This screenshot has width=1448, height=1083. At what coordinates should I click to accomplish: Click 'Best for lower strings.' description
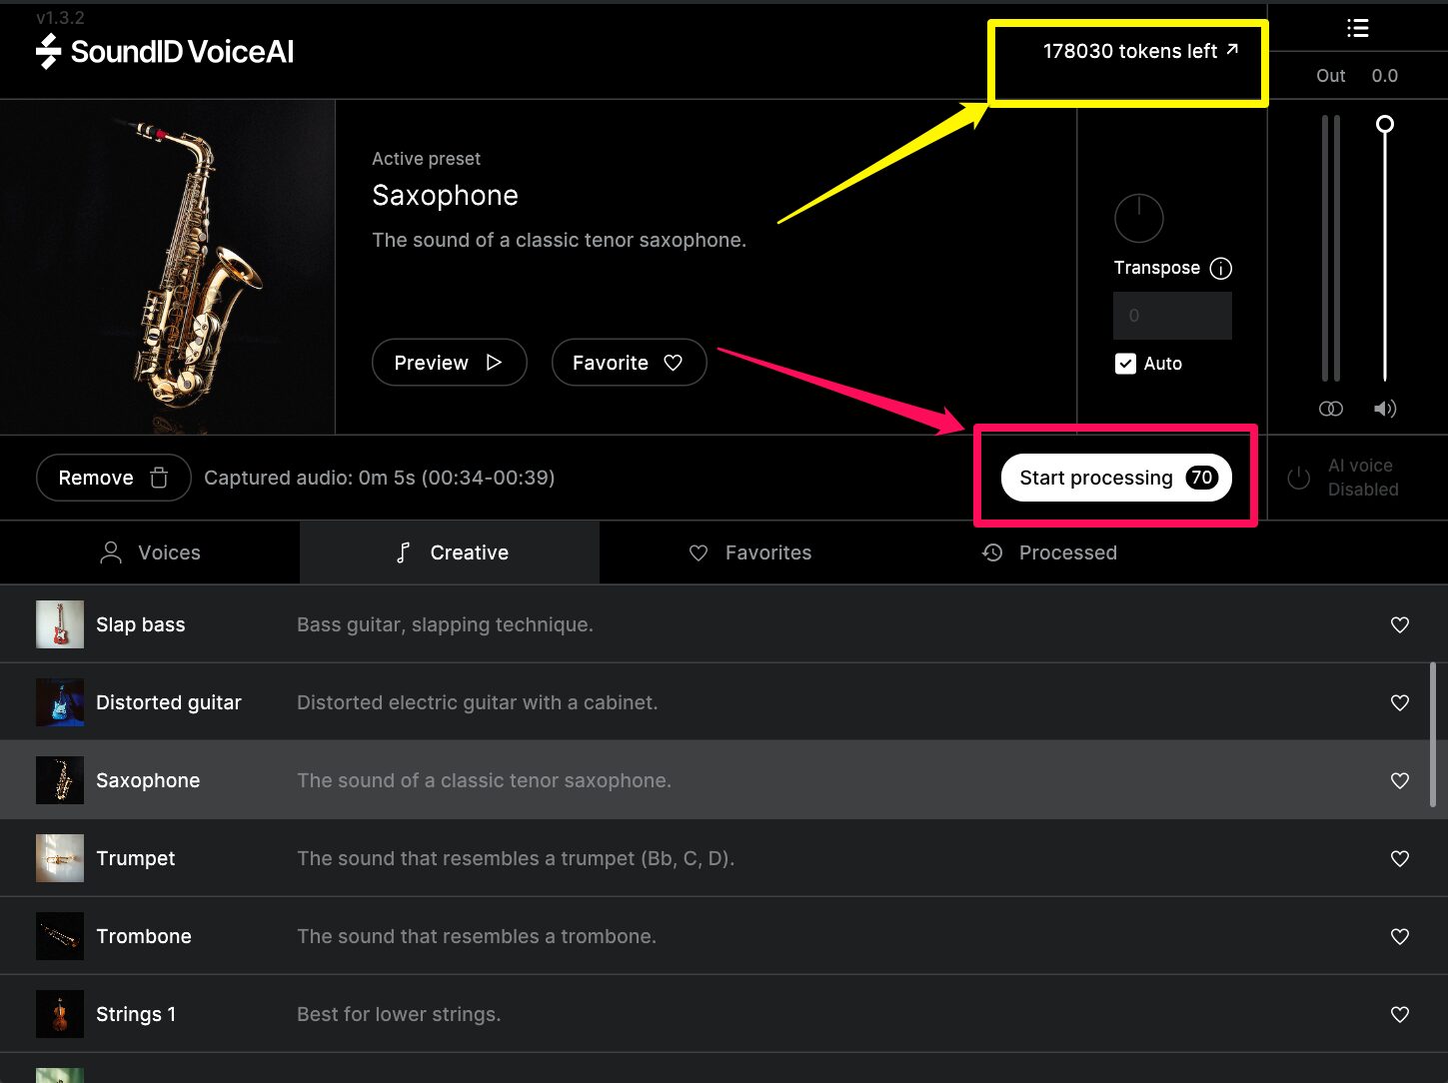[399, 1014]
